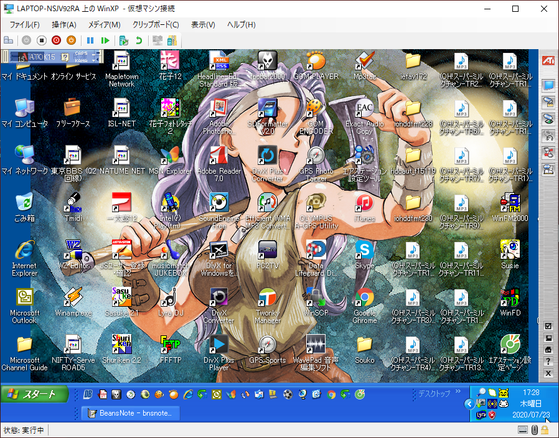Click the blue monitor icon in ATI side panel
This screenshot has height=438, width=559.
pos(548,85)
